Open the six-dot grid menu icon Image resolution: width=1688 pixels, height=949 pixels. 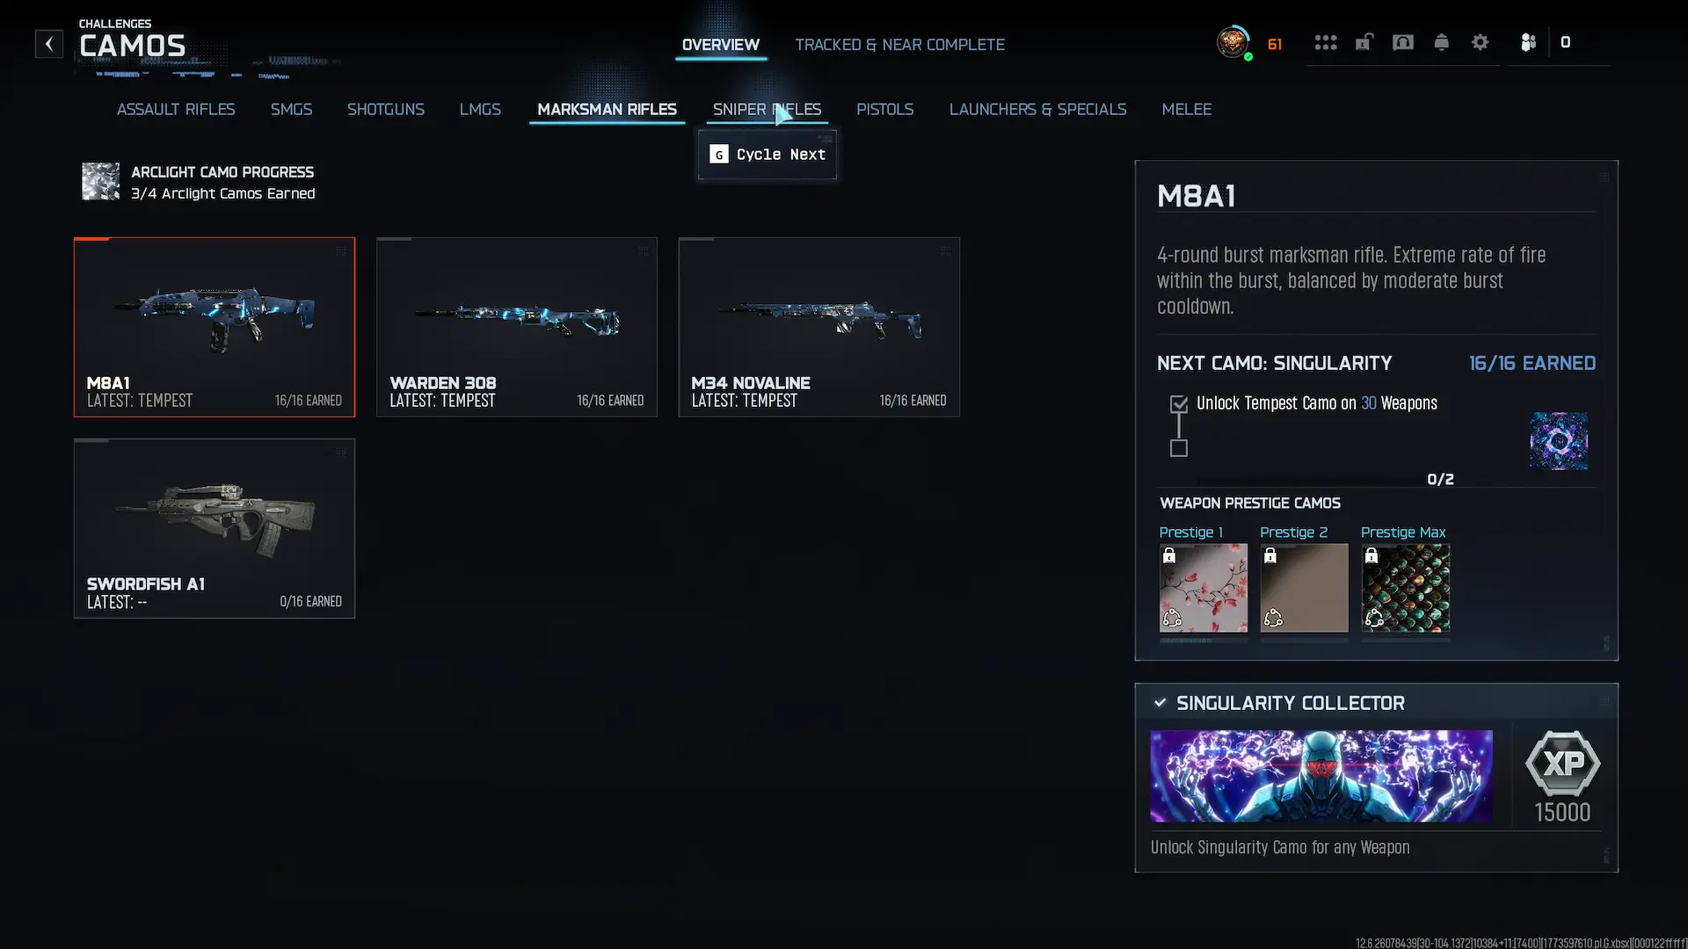[1325, 42]
